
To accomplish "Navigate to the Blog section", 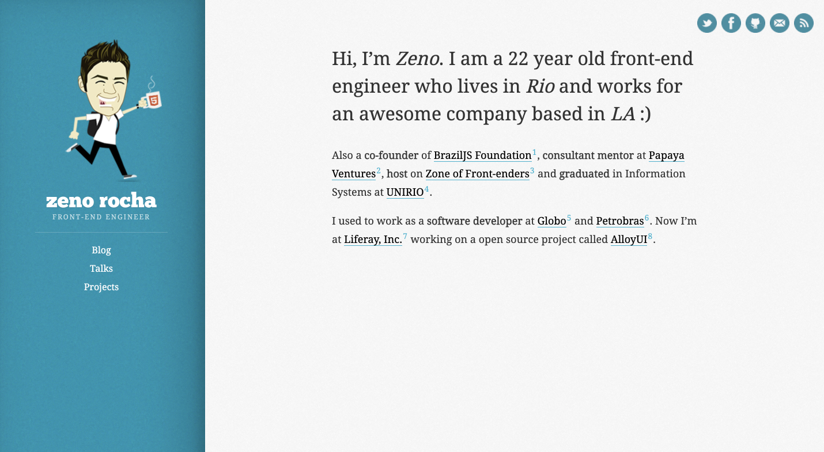I will pyautogui.click(x=101, y=250).
